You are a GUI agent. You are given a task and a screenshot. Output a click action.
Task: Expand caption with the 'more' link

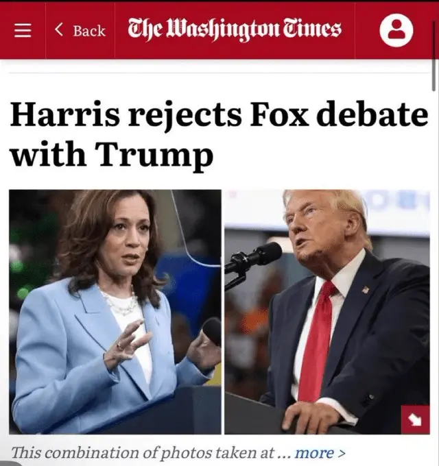pyautogui.click(x=314, y=453)
